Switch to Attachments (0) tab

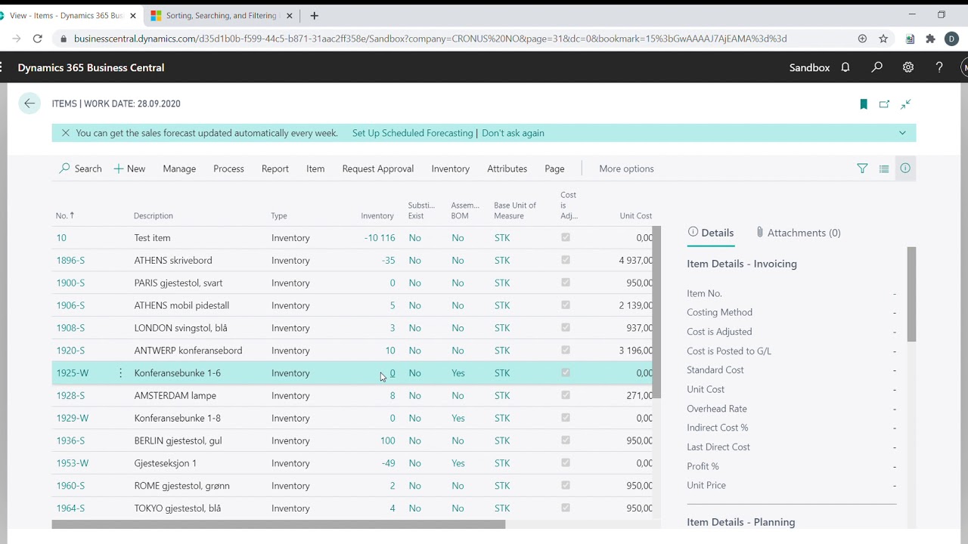[x=798, y=233]
